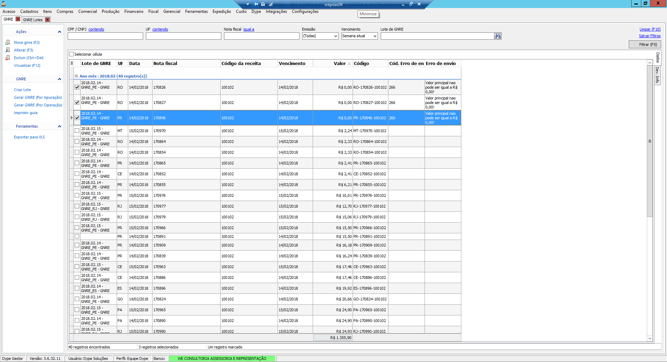Focus the Nota fiscal filter field
Image resolution: width=667 pixels, height=362 pixels.
[262, 36]
